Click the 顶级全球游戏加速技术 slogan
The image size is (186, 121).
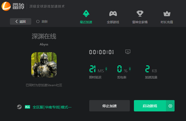pos(47,6)
